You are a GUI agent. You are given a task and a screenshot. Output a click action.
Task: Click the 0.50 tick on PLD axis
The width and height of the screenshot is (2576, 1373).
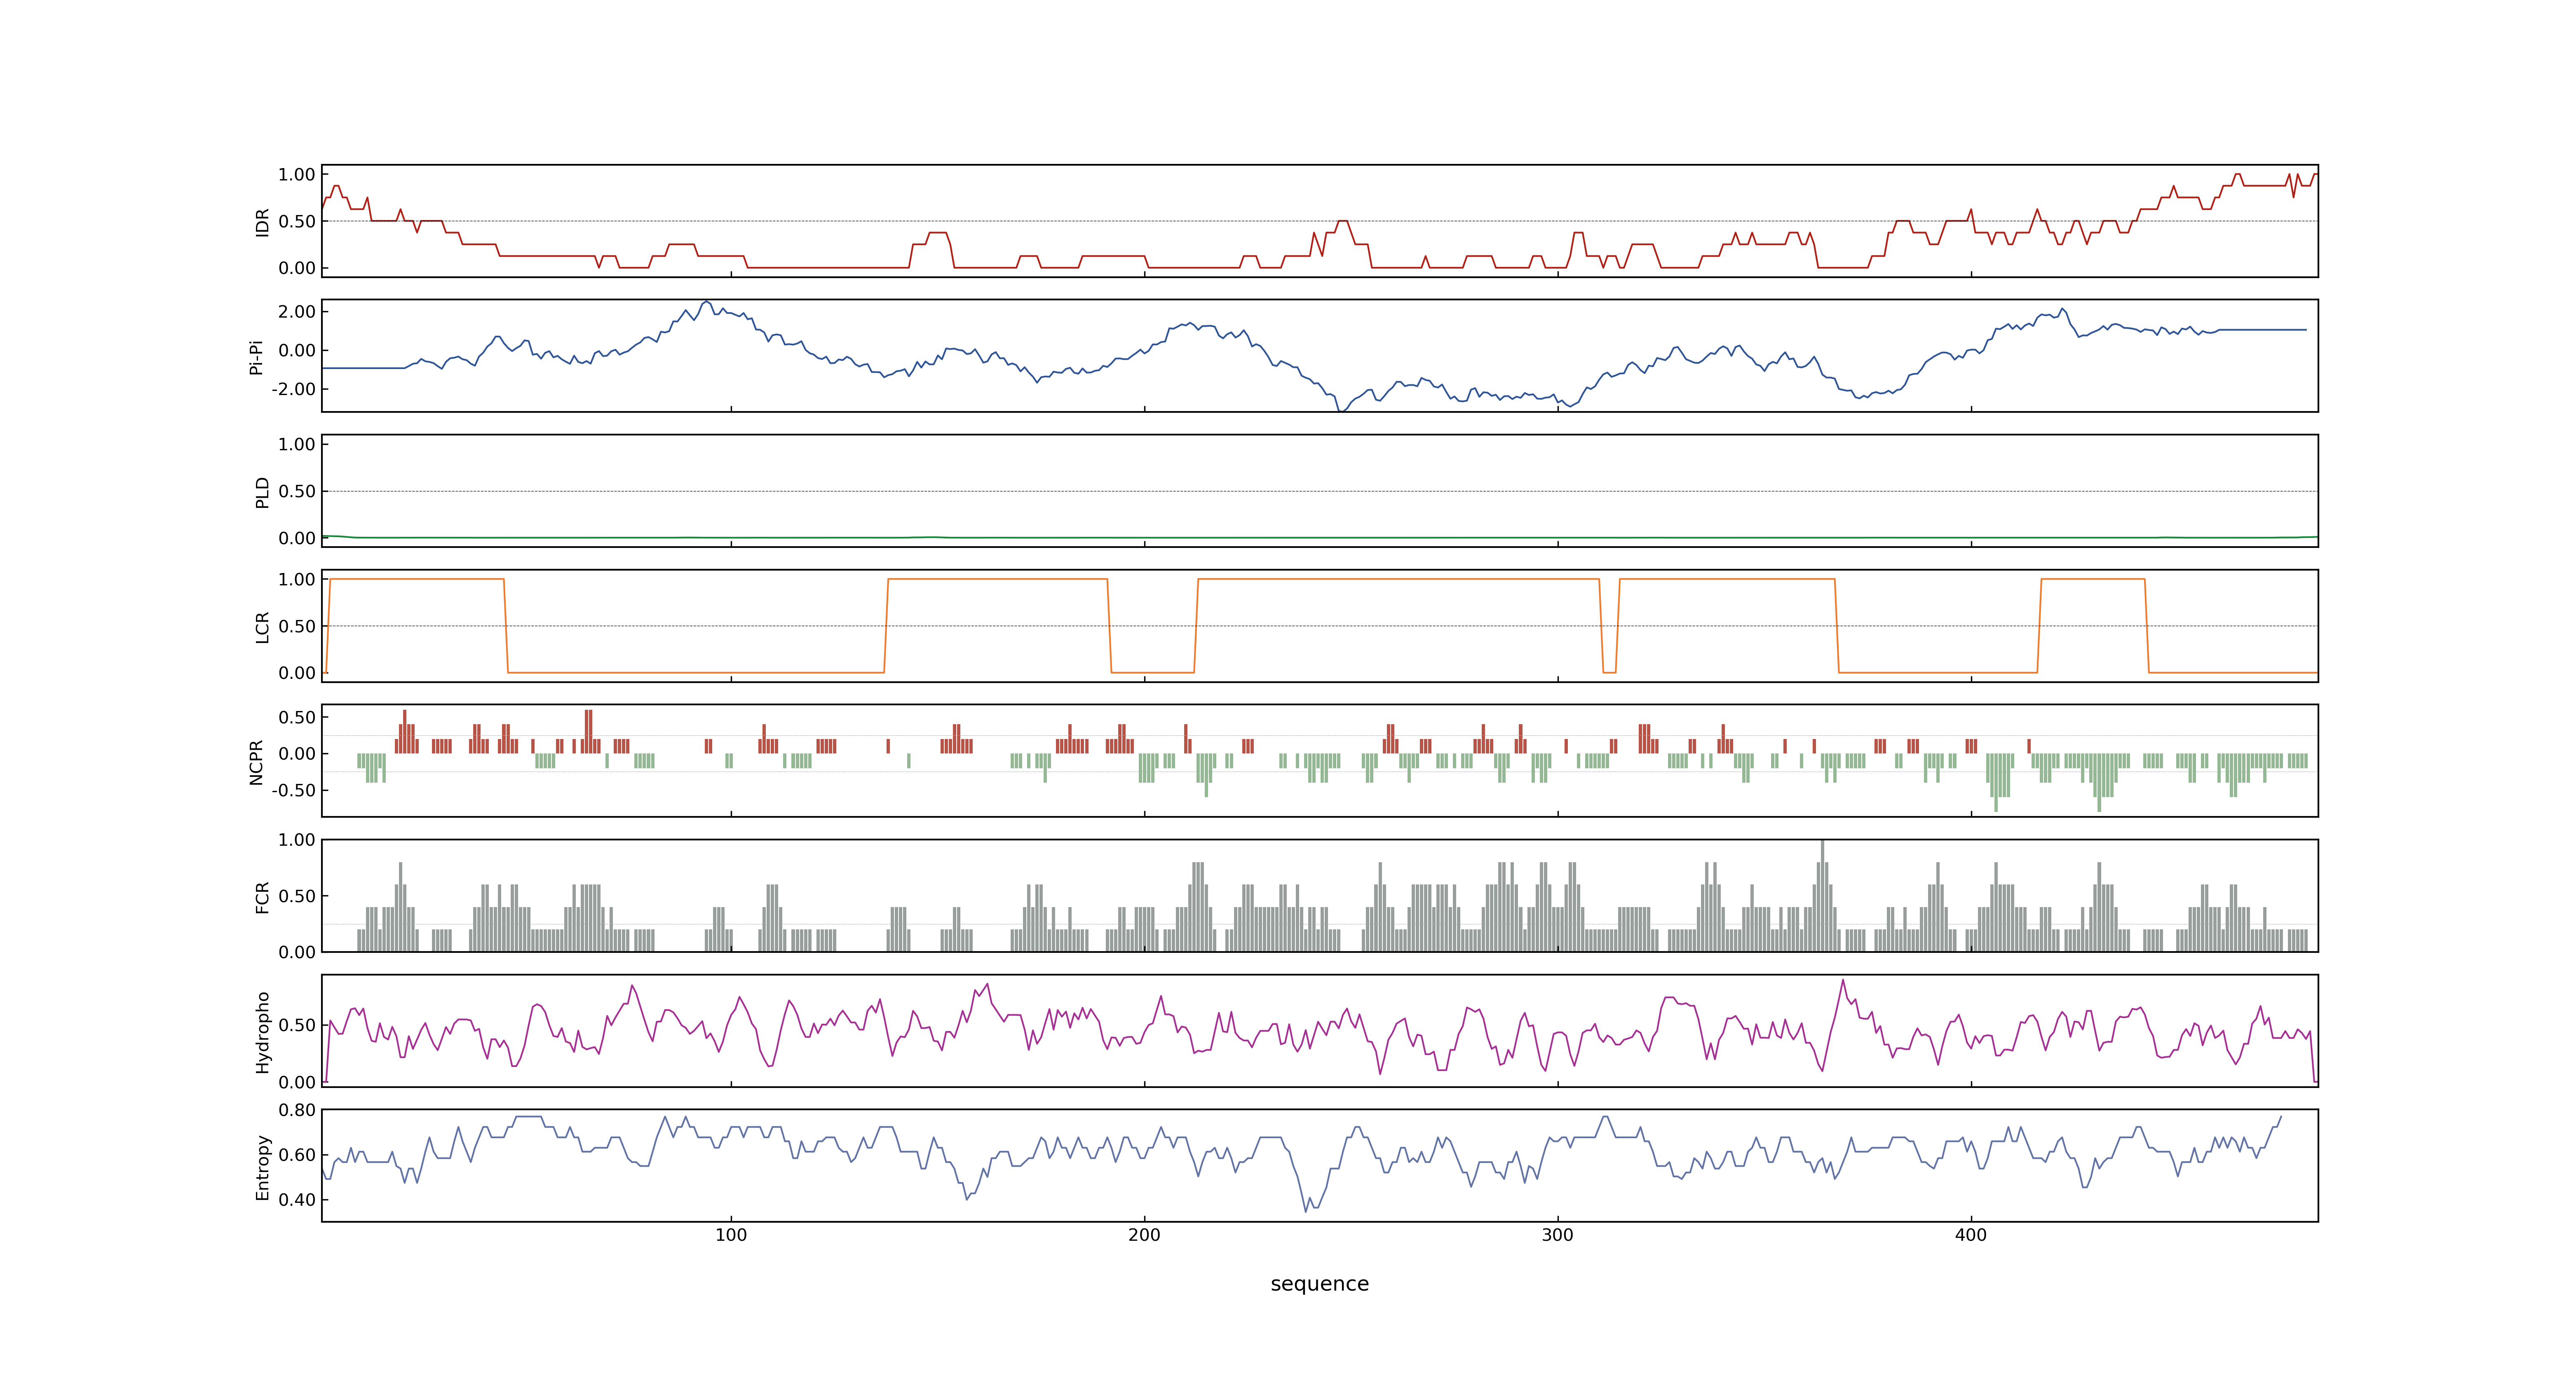[297, 491]
